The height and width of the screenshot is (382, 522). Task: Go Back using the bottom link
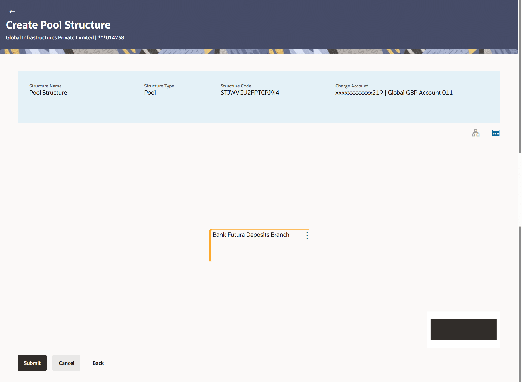click(98, 363)
